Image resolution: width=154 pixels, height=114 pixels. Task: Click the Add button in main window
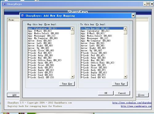coord(13,95)
